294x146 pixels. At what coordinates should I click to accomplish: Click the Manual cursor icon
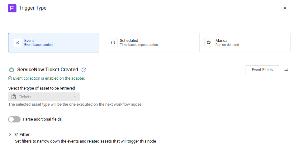tap(209, 42)
